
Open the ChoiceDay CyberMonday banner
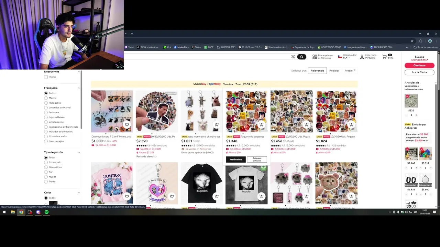pyautogui.click(x=224, y=84)
